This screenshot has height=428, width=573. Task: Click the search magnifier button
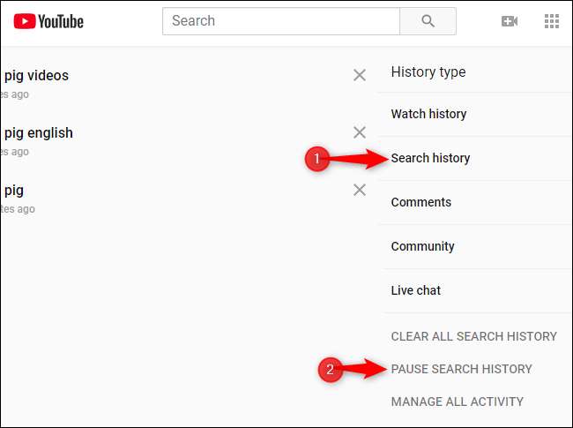click(428, 21)
